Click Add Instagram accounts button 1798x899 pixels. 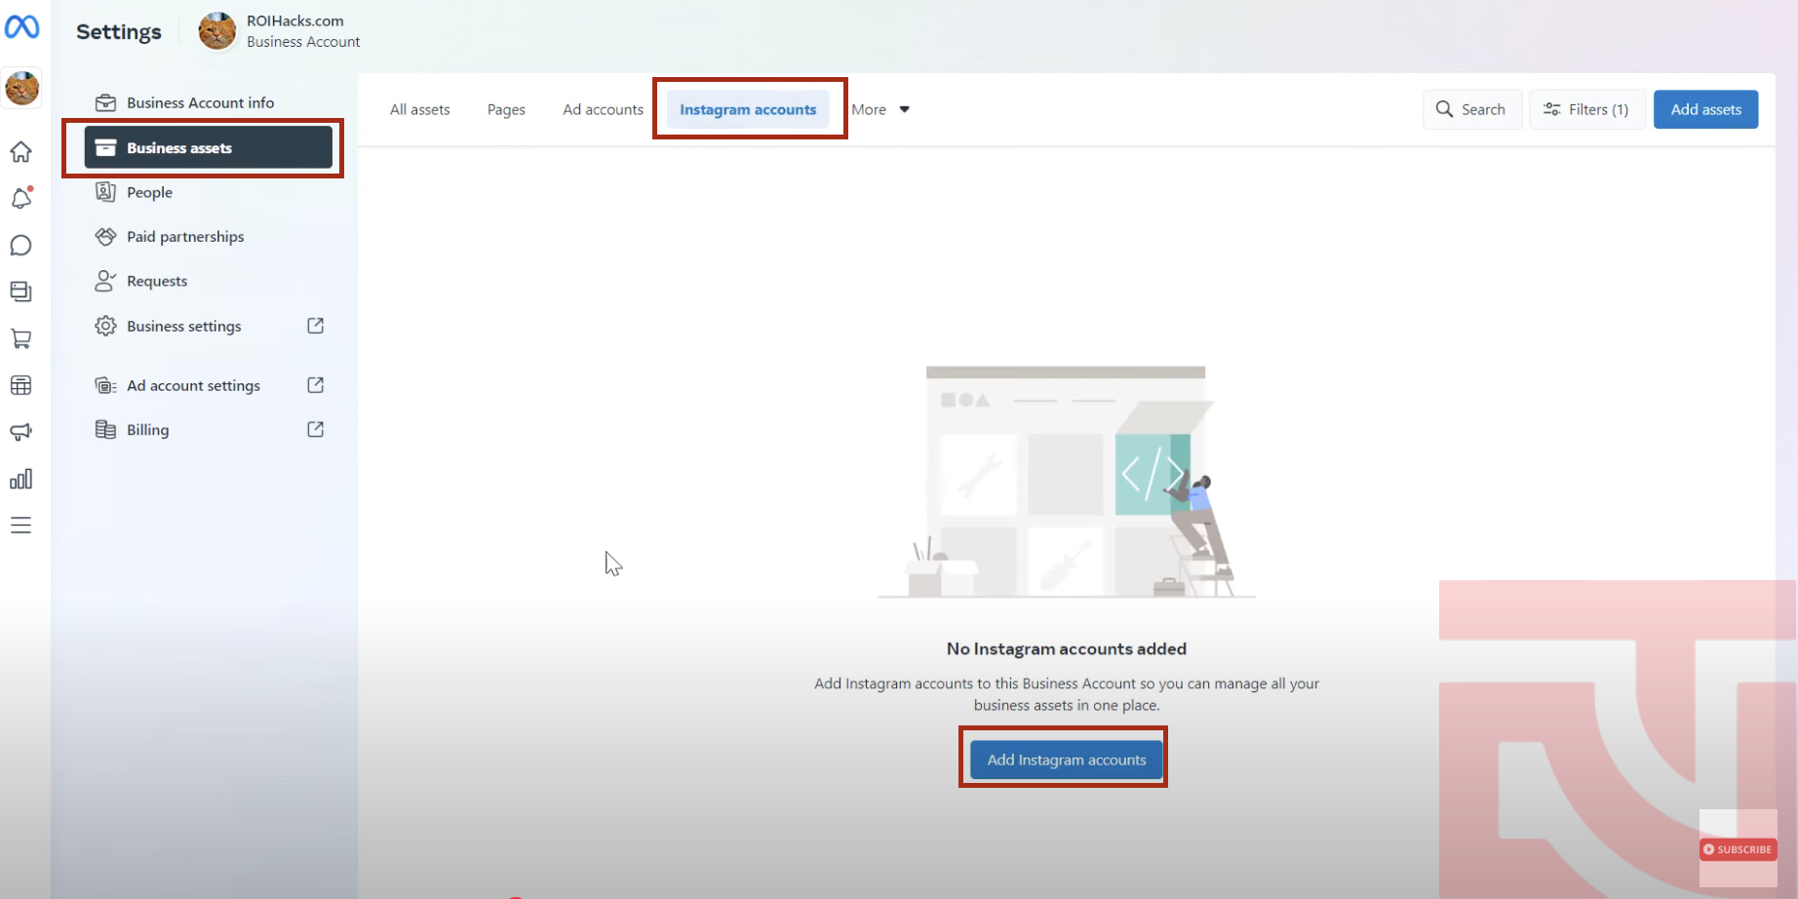[1066, 760]
